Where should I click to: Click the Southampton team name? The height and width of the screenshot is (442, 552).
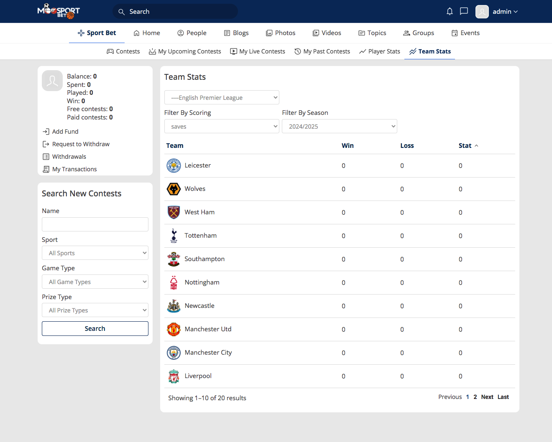click(x=204, y=259)
